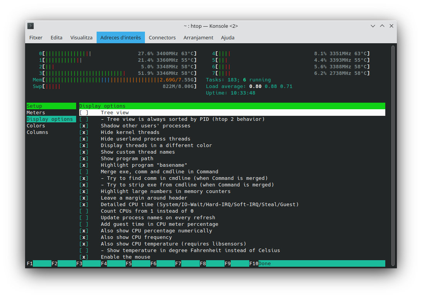Select the Colors setup category
The image size is (422, 298).
(36, 125)
